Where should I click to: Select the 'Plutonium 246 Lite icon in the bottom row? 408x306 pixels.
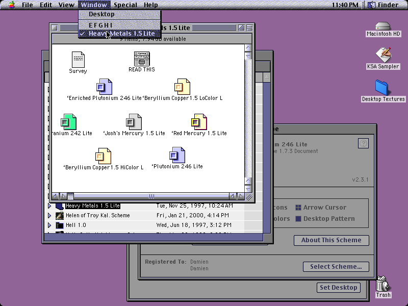click(177, 155)
